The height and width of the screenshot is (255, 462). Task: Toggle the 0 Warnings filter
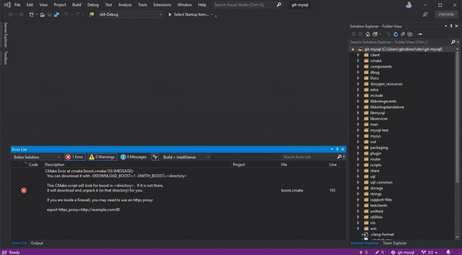tap(102, 157)
